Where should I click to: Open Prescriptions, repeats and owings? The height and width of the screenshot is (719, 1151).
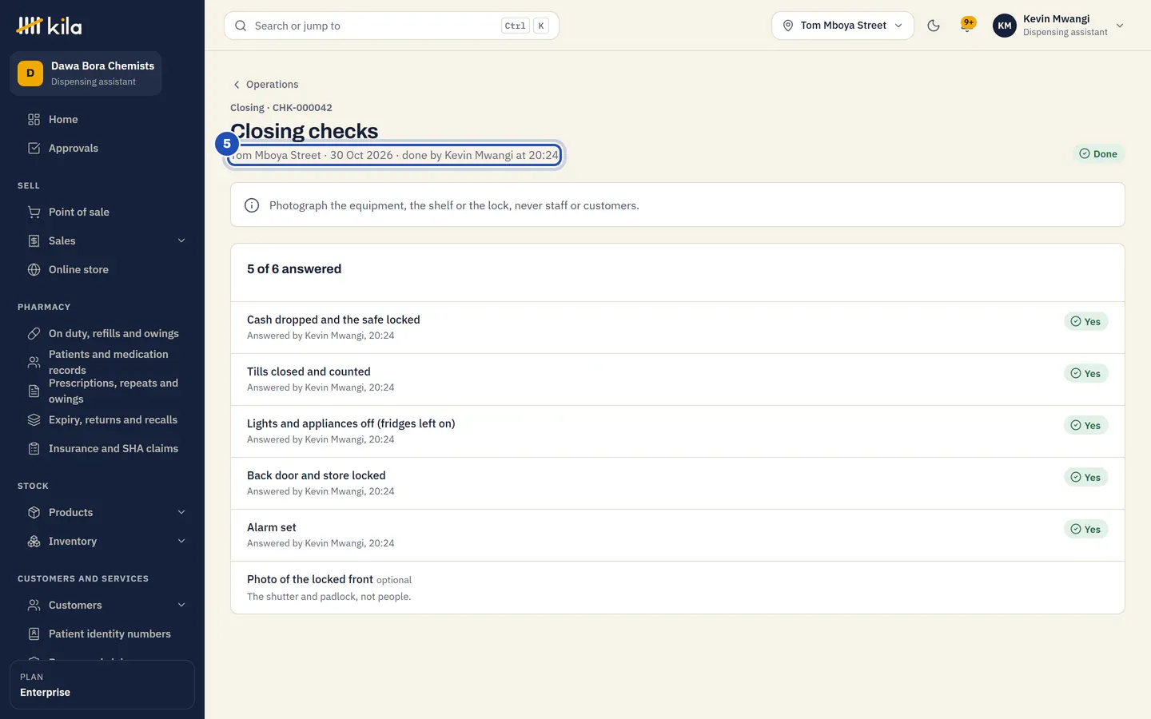pos(102,391)
